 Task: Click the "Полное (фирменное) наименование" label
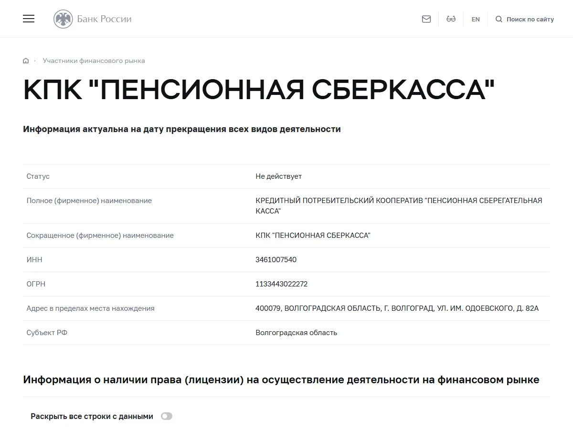[89, 201]
